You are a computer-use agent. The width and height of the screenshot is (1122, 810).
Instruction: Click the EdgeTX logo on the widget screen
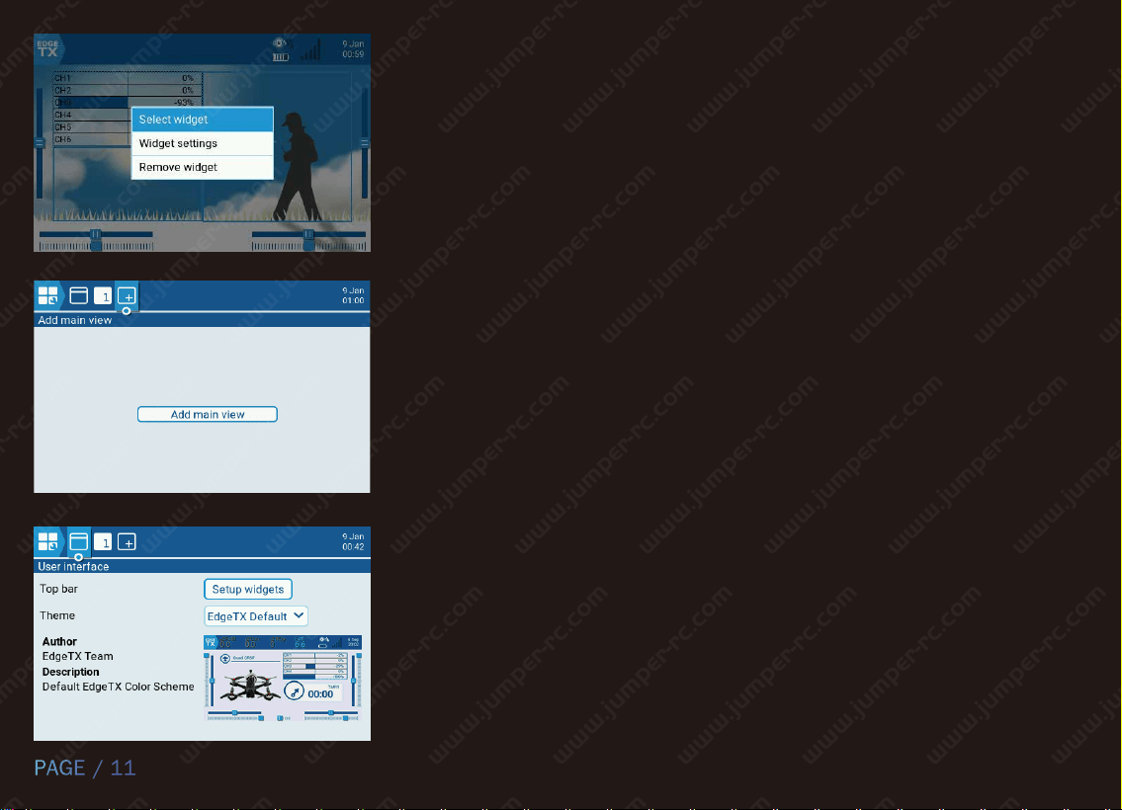point(47,48)
